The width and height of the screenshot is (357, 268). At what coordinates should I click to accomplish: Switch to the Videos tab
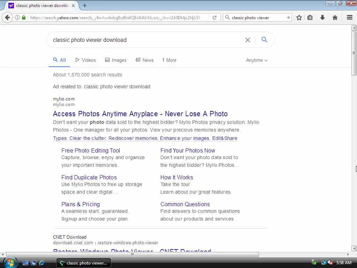point(86,60)
